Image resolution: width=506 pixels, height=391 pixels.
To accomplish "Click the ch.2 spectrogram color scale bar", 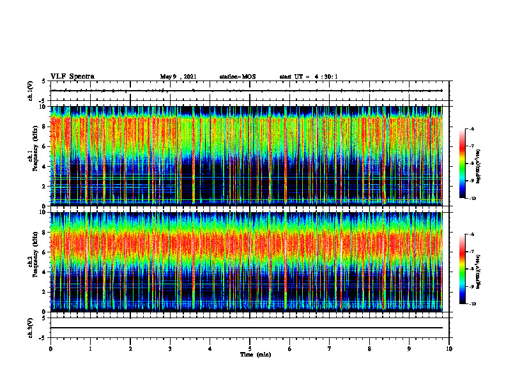I will click(x=463, y=269).
